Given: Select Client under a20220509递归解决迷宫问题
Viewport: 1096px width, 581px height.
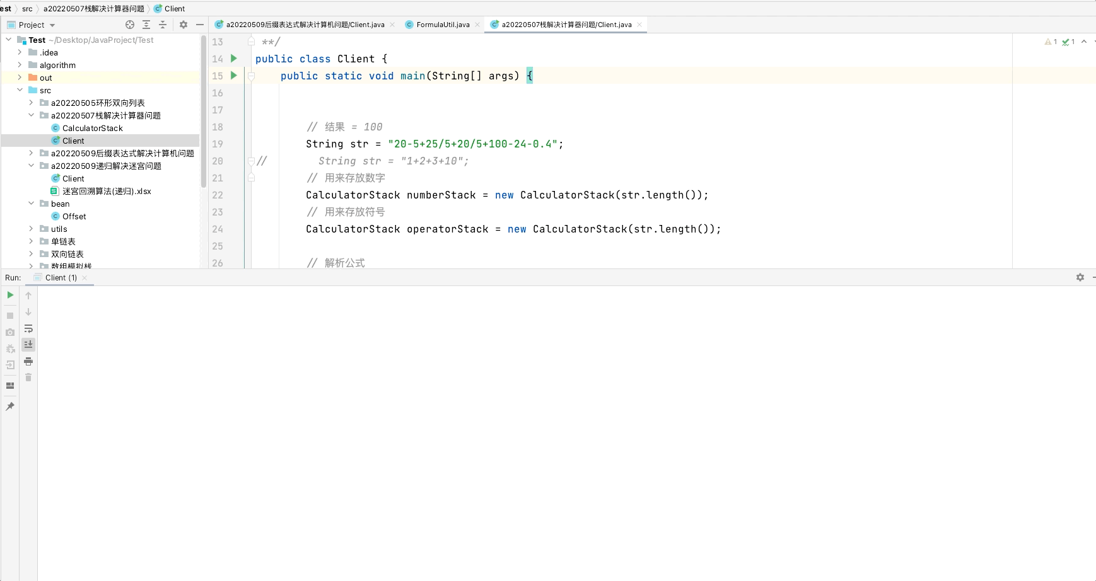Looking at the screenshot, I should coord(73,178).
